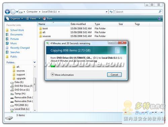The image size is (168, 127).
Task: Open the address bar history dropdown
Action: [107, 12]
